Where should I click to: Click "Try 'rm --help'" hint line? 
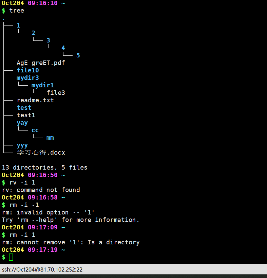point(71,220)
